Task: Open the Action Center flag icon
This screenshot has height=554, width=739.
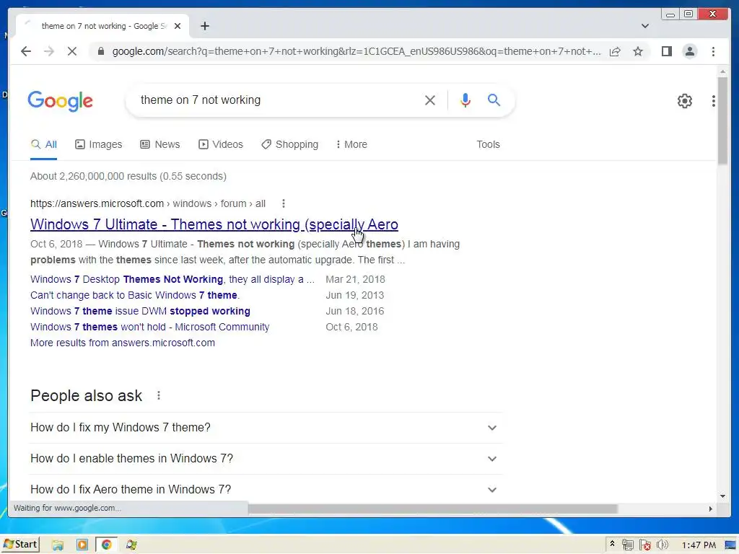Action: [x=645, y=545]
